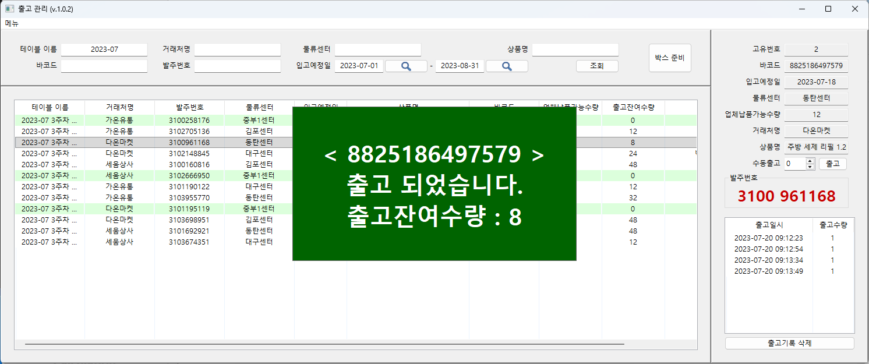Screen dimensions: 869x364
Task: Select order row 3103955770
Action: click(x=356, y=198)
